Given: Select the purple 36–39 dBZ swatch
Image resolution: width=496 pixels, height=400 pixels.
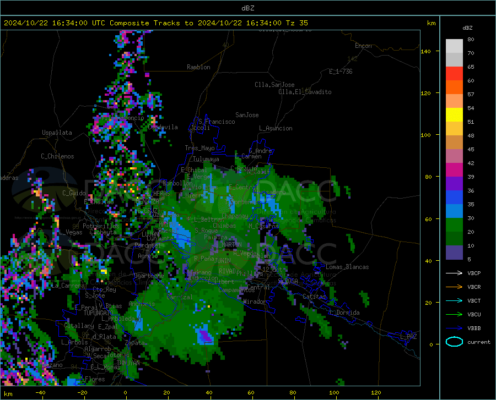Looking at the screenshot, I should [x=454, y=184].
